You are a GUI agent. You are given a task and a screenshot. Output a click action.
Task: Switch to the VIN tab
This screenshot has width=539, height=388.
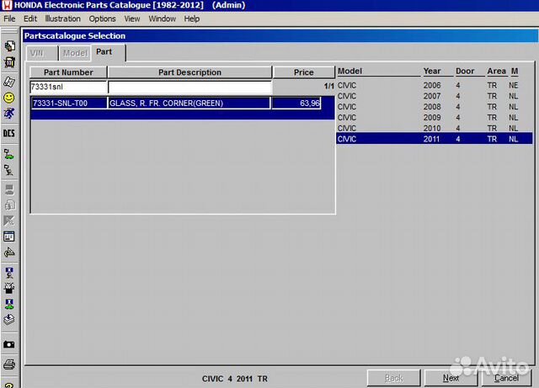point(42,53)
